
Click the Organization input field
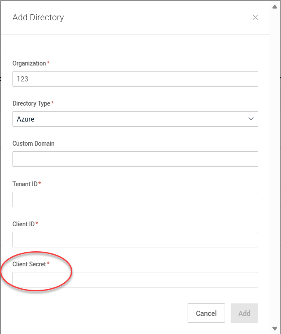[135, 79]
